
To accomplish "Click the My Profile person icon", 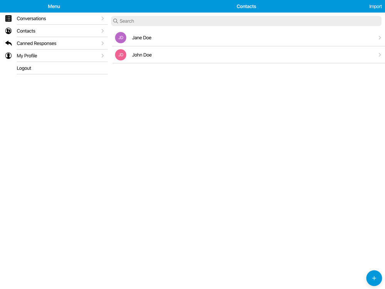I will tap(8, 55).
